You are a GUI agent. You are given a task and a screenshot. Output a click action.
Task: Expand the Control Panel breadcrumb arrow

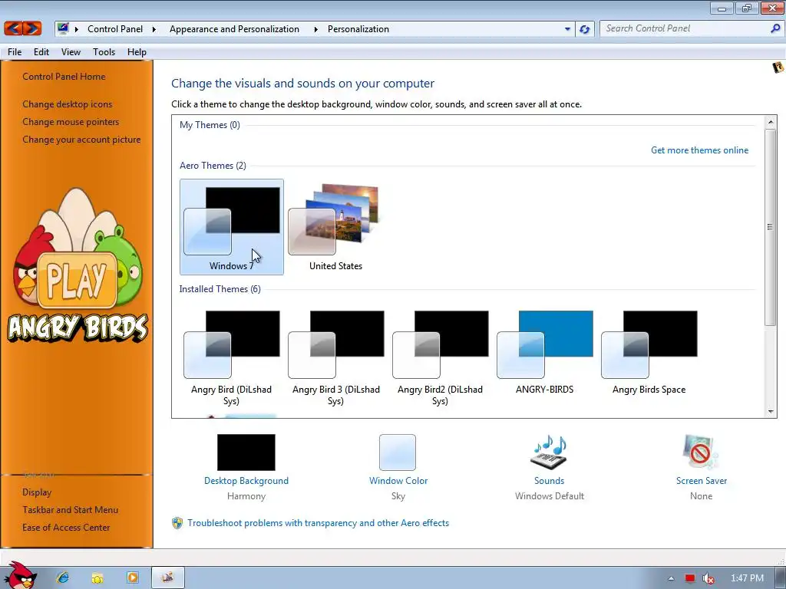tap(154, 29)
